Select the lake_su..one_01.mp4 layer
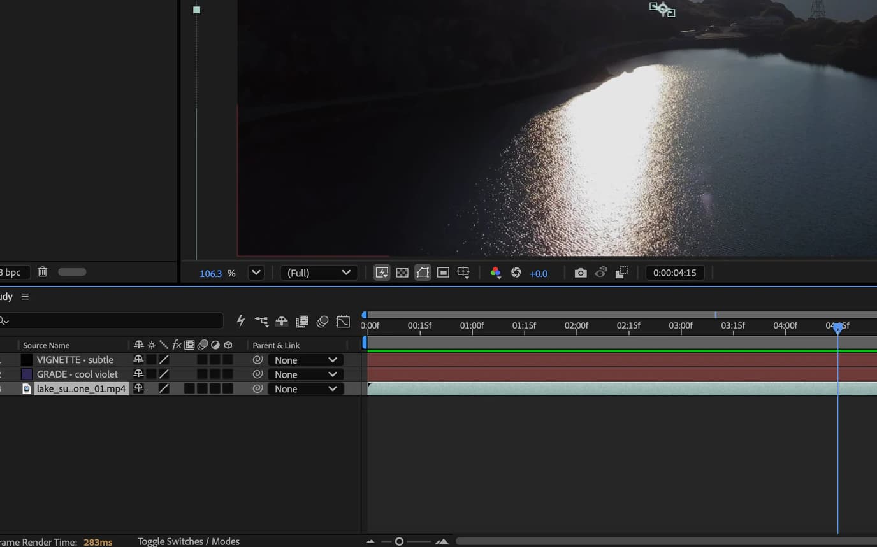Viewport: 877px width, 547px height. tap(81, 388)
